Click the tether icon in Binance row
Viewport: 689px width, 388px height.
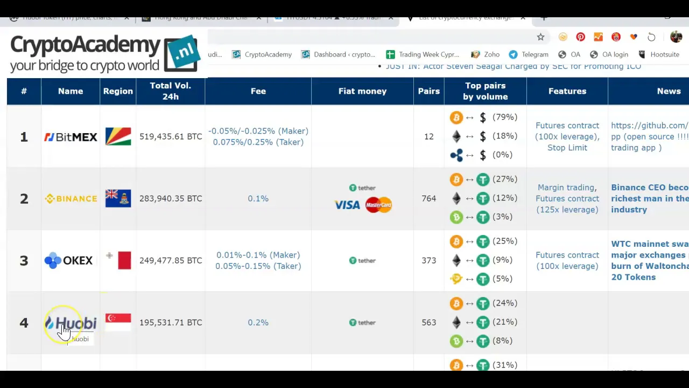(x=362, y=188)
